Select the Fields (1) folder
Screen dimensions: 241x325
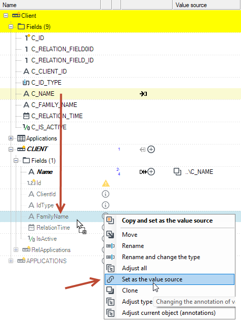click(44, 161)
